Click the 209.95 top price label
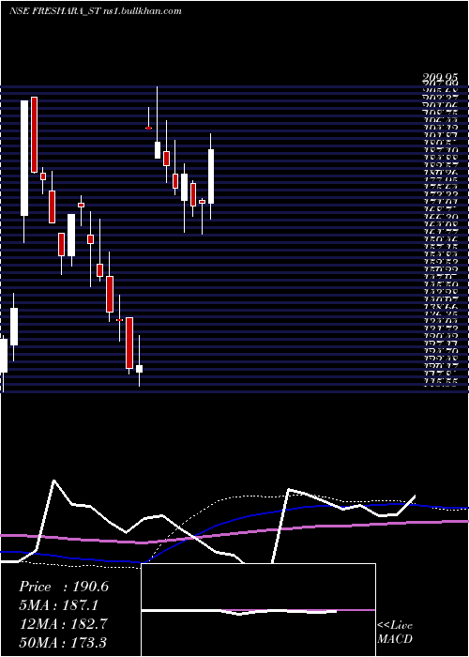 click(440, 78)
